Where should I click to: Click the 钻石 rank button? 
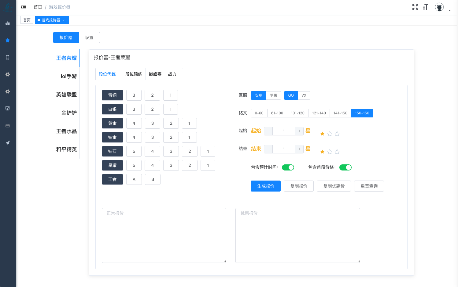[x=113, y=151]
